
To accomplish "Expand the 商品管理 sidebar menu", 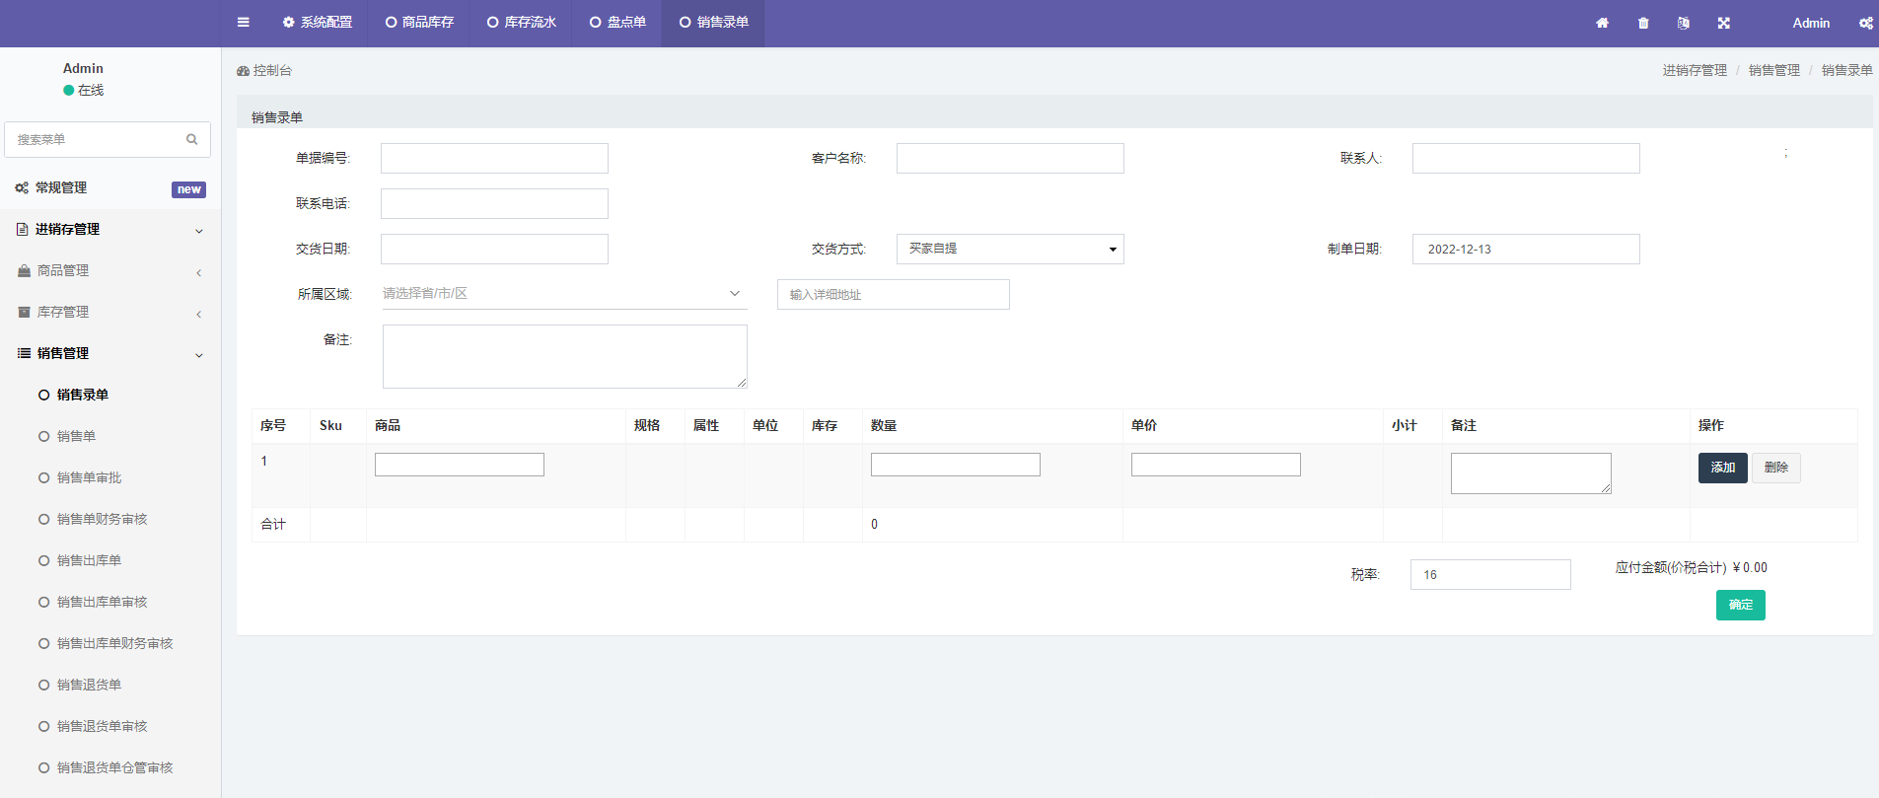I will click(109, 271).
